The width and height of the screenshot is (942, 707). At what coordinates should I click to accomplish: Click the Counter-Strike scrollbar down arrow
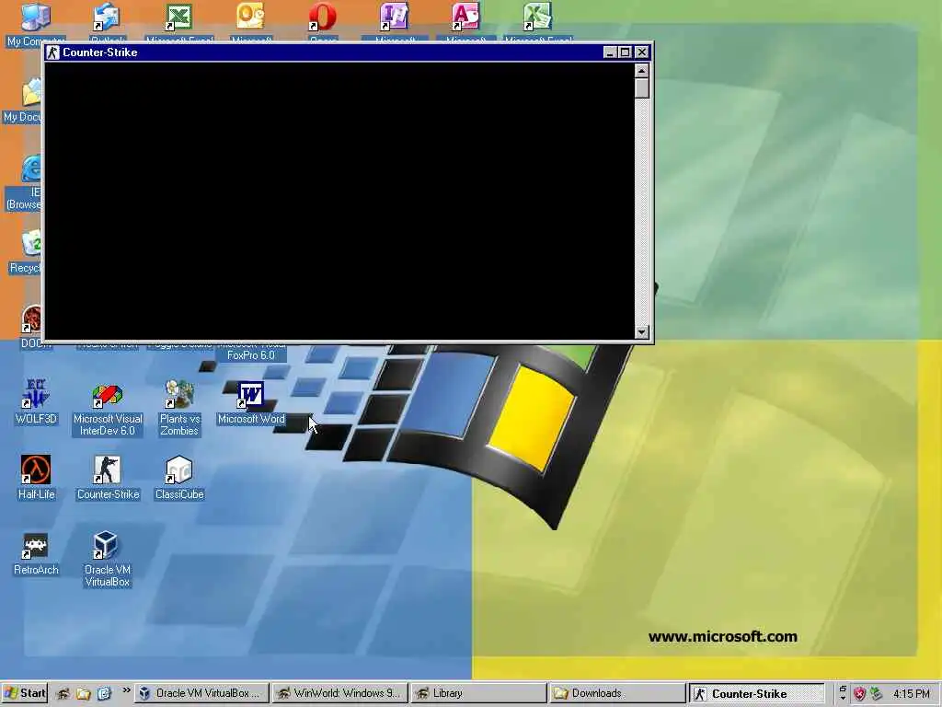(641, 331)
